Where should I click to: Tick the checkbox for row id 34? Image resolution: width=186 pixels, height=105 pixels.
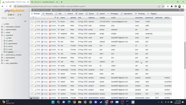point(32,26)
